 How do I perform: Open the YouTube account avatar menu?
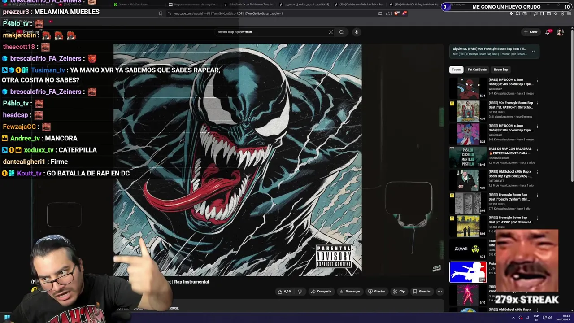click(x=560, y=32)
